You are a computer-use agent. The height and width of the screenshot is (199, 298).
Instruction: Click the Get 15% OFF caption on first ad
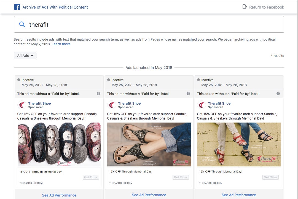(x=57, y=116)
